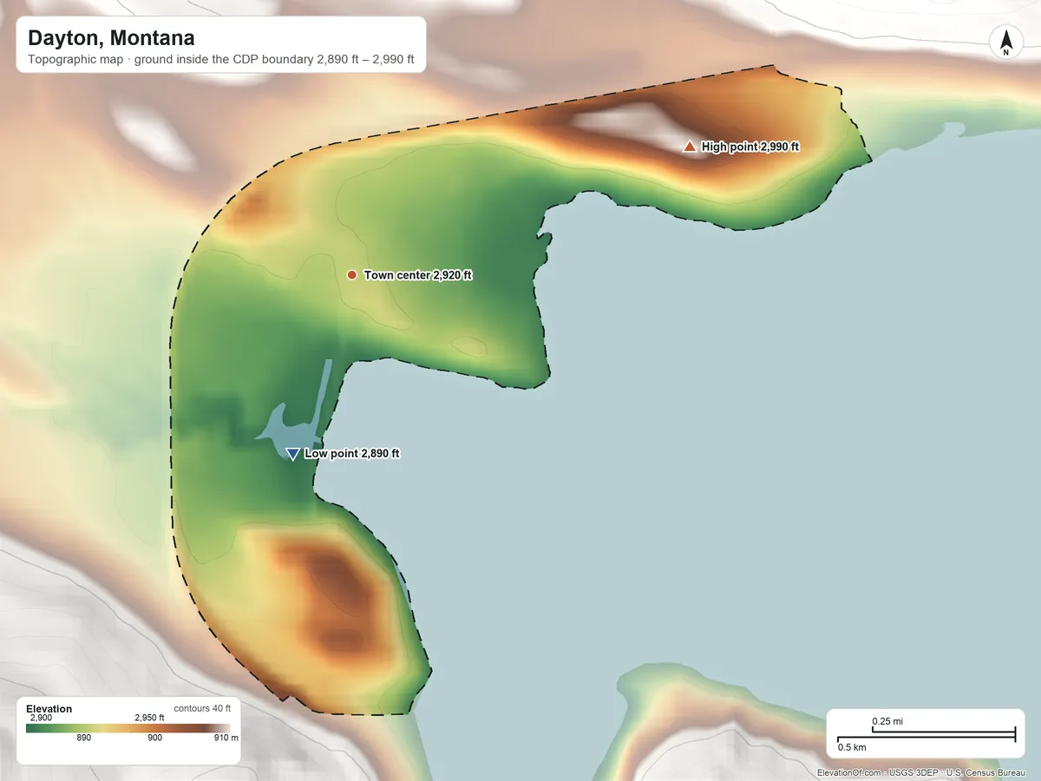Image resolution: width=1041 pixels, height=781 pixels.
Task: Click the 'Dayton, Montana' title
Action: pyautogui.click(x=111, y=38)
